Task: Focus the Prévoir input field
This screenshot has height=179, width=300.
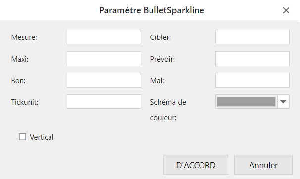Action: [252, 59]
